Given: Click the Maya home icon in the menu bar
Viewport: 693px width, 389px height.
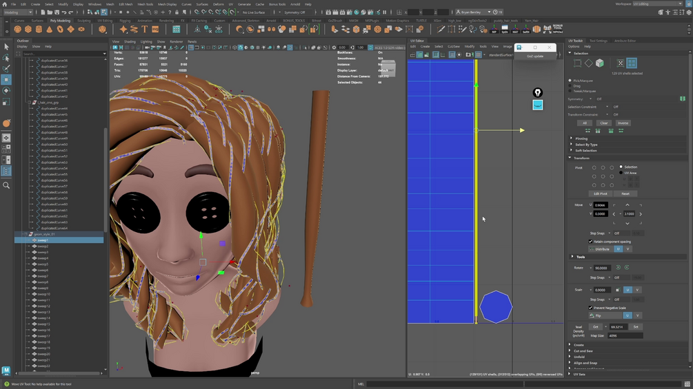Looking at the screenshot, I should tap(4, 4).
